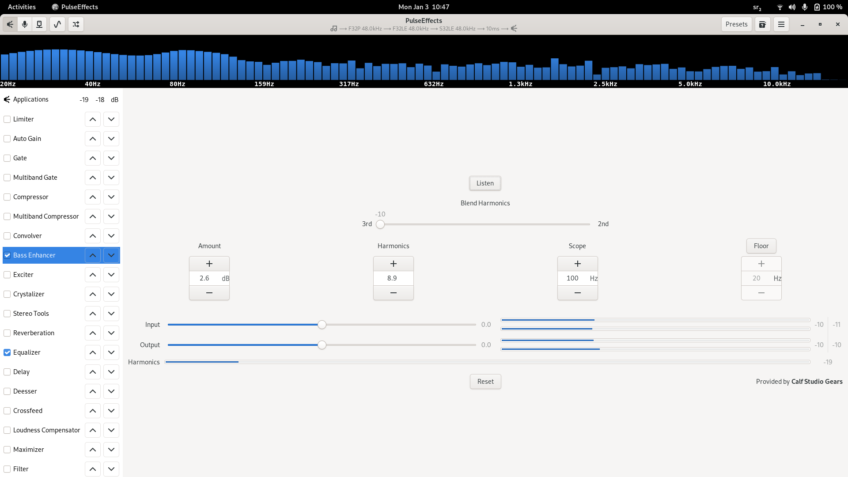Increase the Amount value with plus button
This screenshot has height=477, width=848.
click(209, 264)
